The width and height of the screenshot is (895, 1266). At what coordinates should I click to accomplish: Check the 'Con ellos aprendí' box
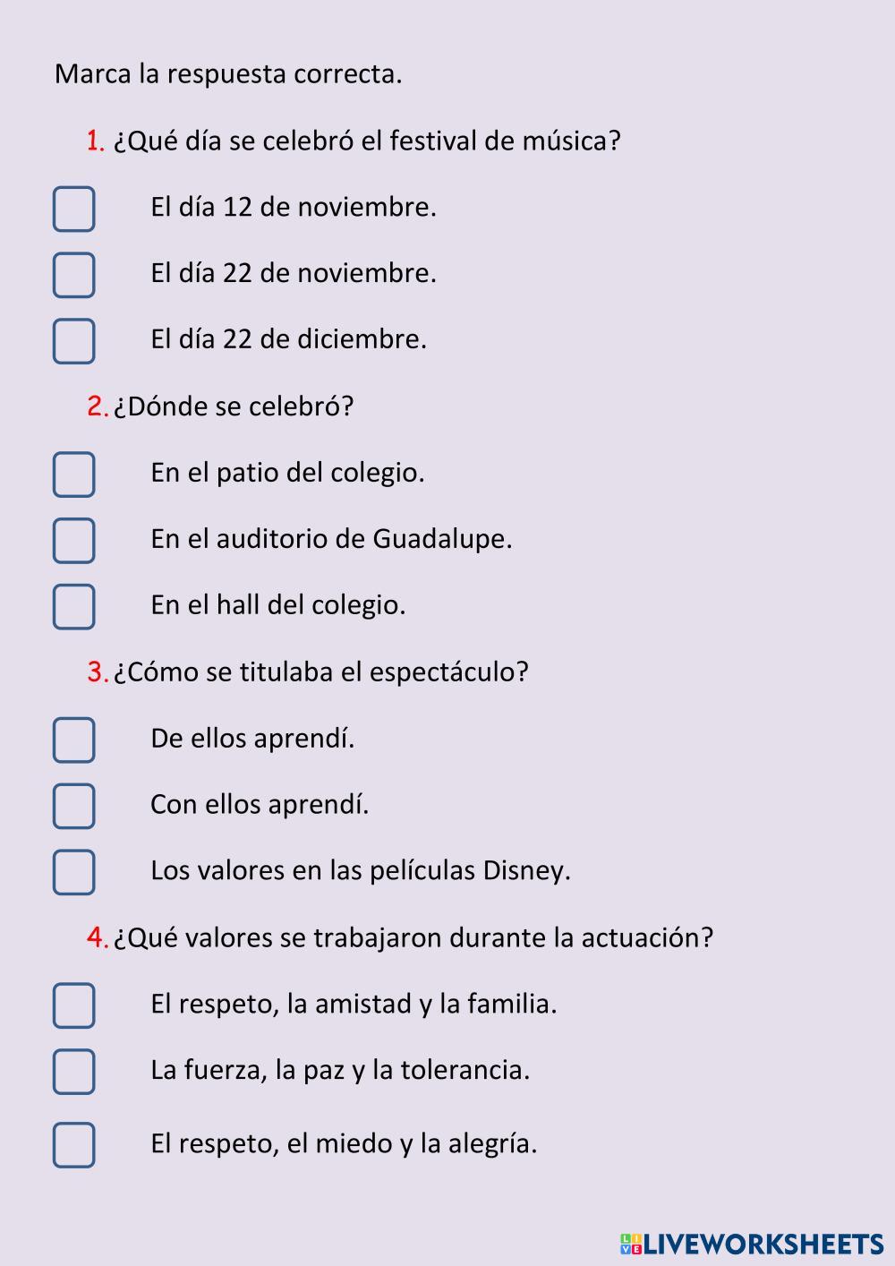(x=73, y=807)
